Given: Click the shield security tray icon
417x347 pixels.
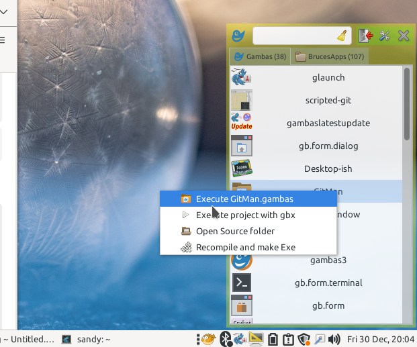Looking at the screenshot, I should [x=304, y=339].
